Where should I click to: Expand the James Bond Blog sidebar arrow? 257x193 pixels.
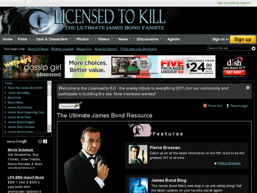pyautogui.click(x=5, y=93)
